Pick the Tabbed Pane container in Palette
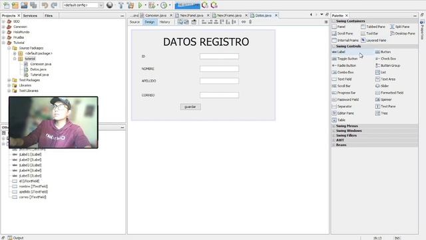 (373, 27)
